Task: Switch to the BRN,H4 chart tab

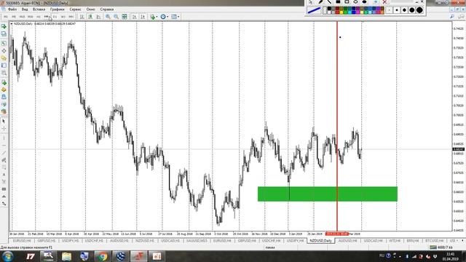Action: tap(413, 241)
